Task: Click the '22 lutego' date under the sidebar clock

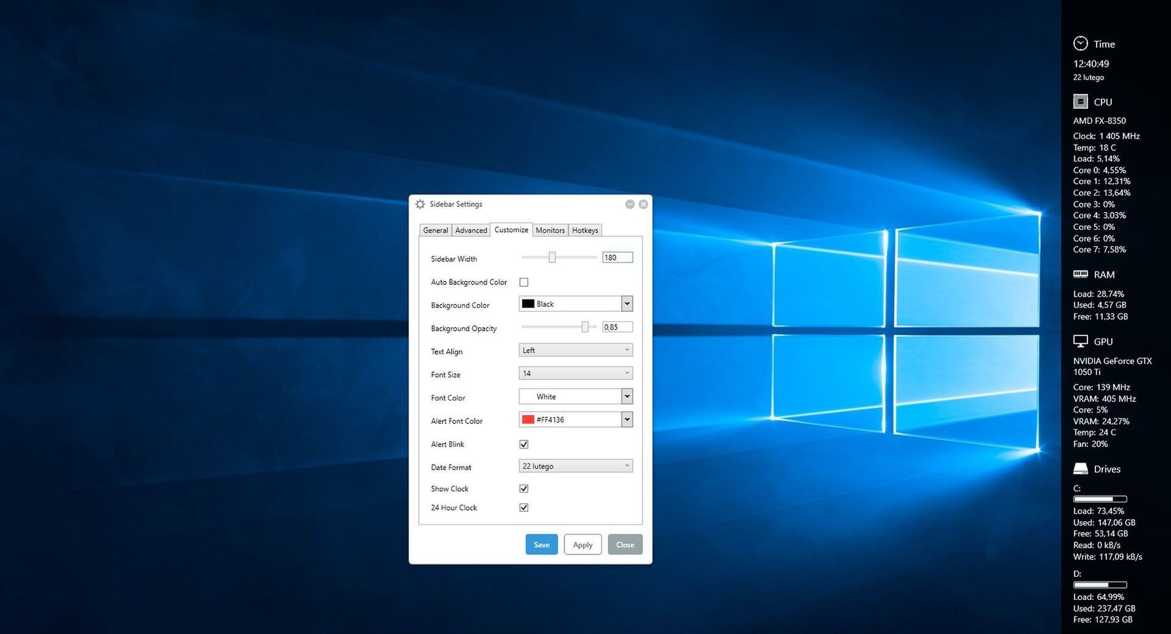Action: pos(1089,78)
